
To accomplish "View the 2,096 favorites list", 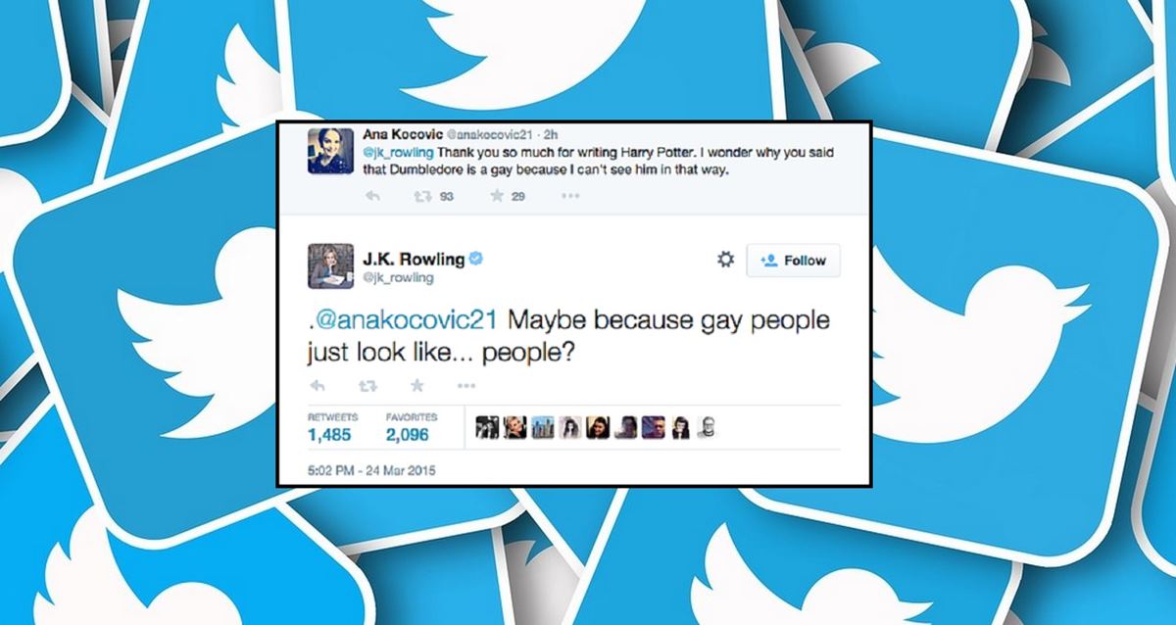I will 408,427.
